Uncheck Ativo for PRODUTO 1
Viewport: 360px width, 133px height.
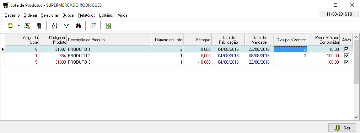pyautogui.click(x=347, y=49)
